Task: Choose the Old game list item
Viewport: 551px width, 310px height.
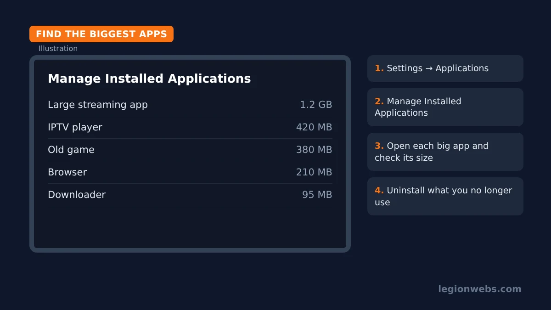Action: 190,150
